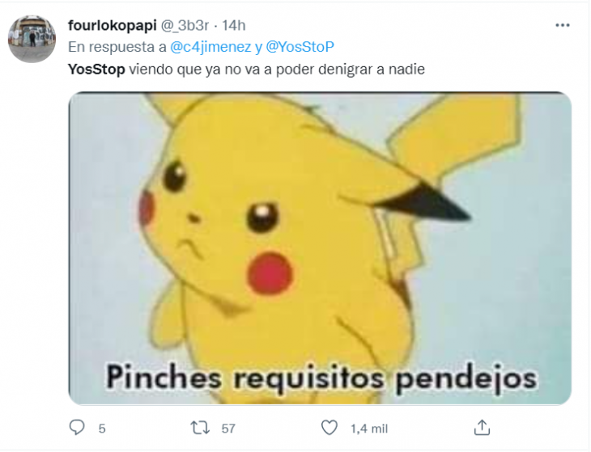
Task: Open the share upload icon
Action: click(482, 428)
